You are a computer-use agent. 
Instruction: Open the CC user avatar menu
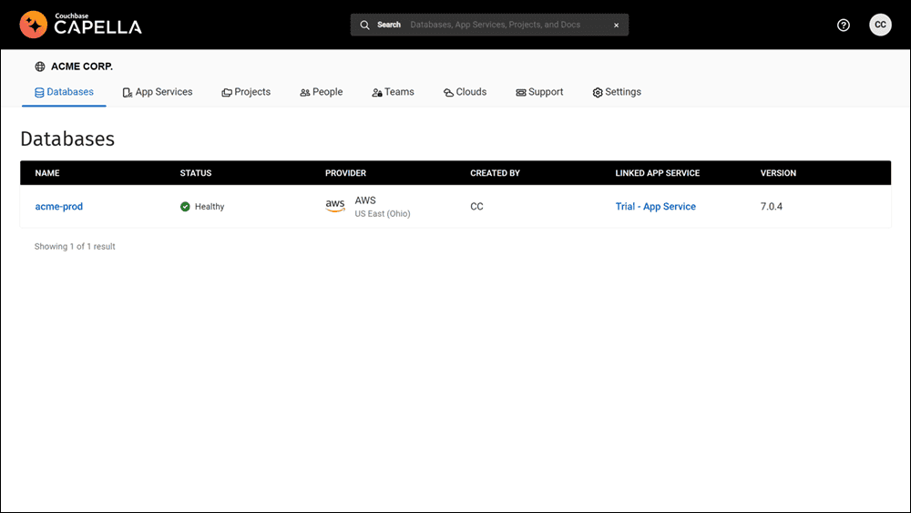(x=880, y=25)
